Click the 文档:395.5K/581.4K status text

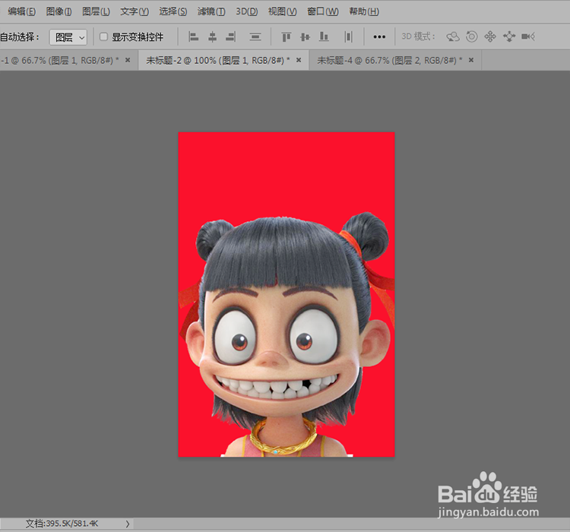(62, 524)
